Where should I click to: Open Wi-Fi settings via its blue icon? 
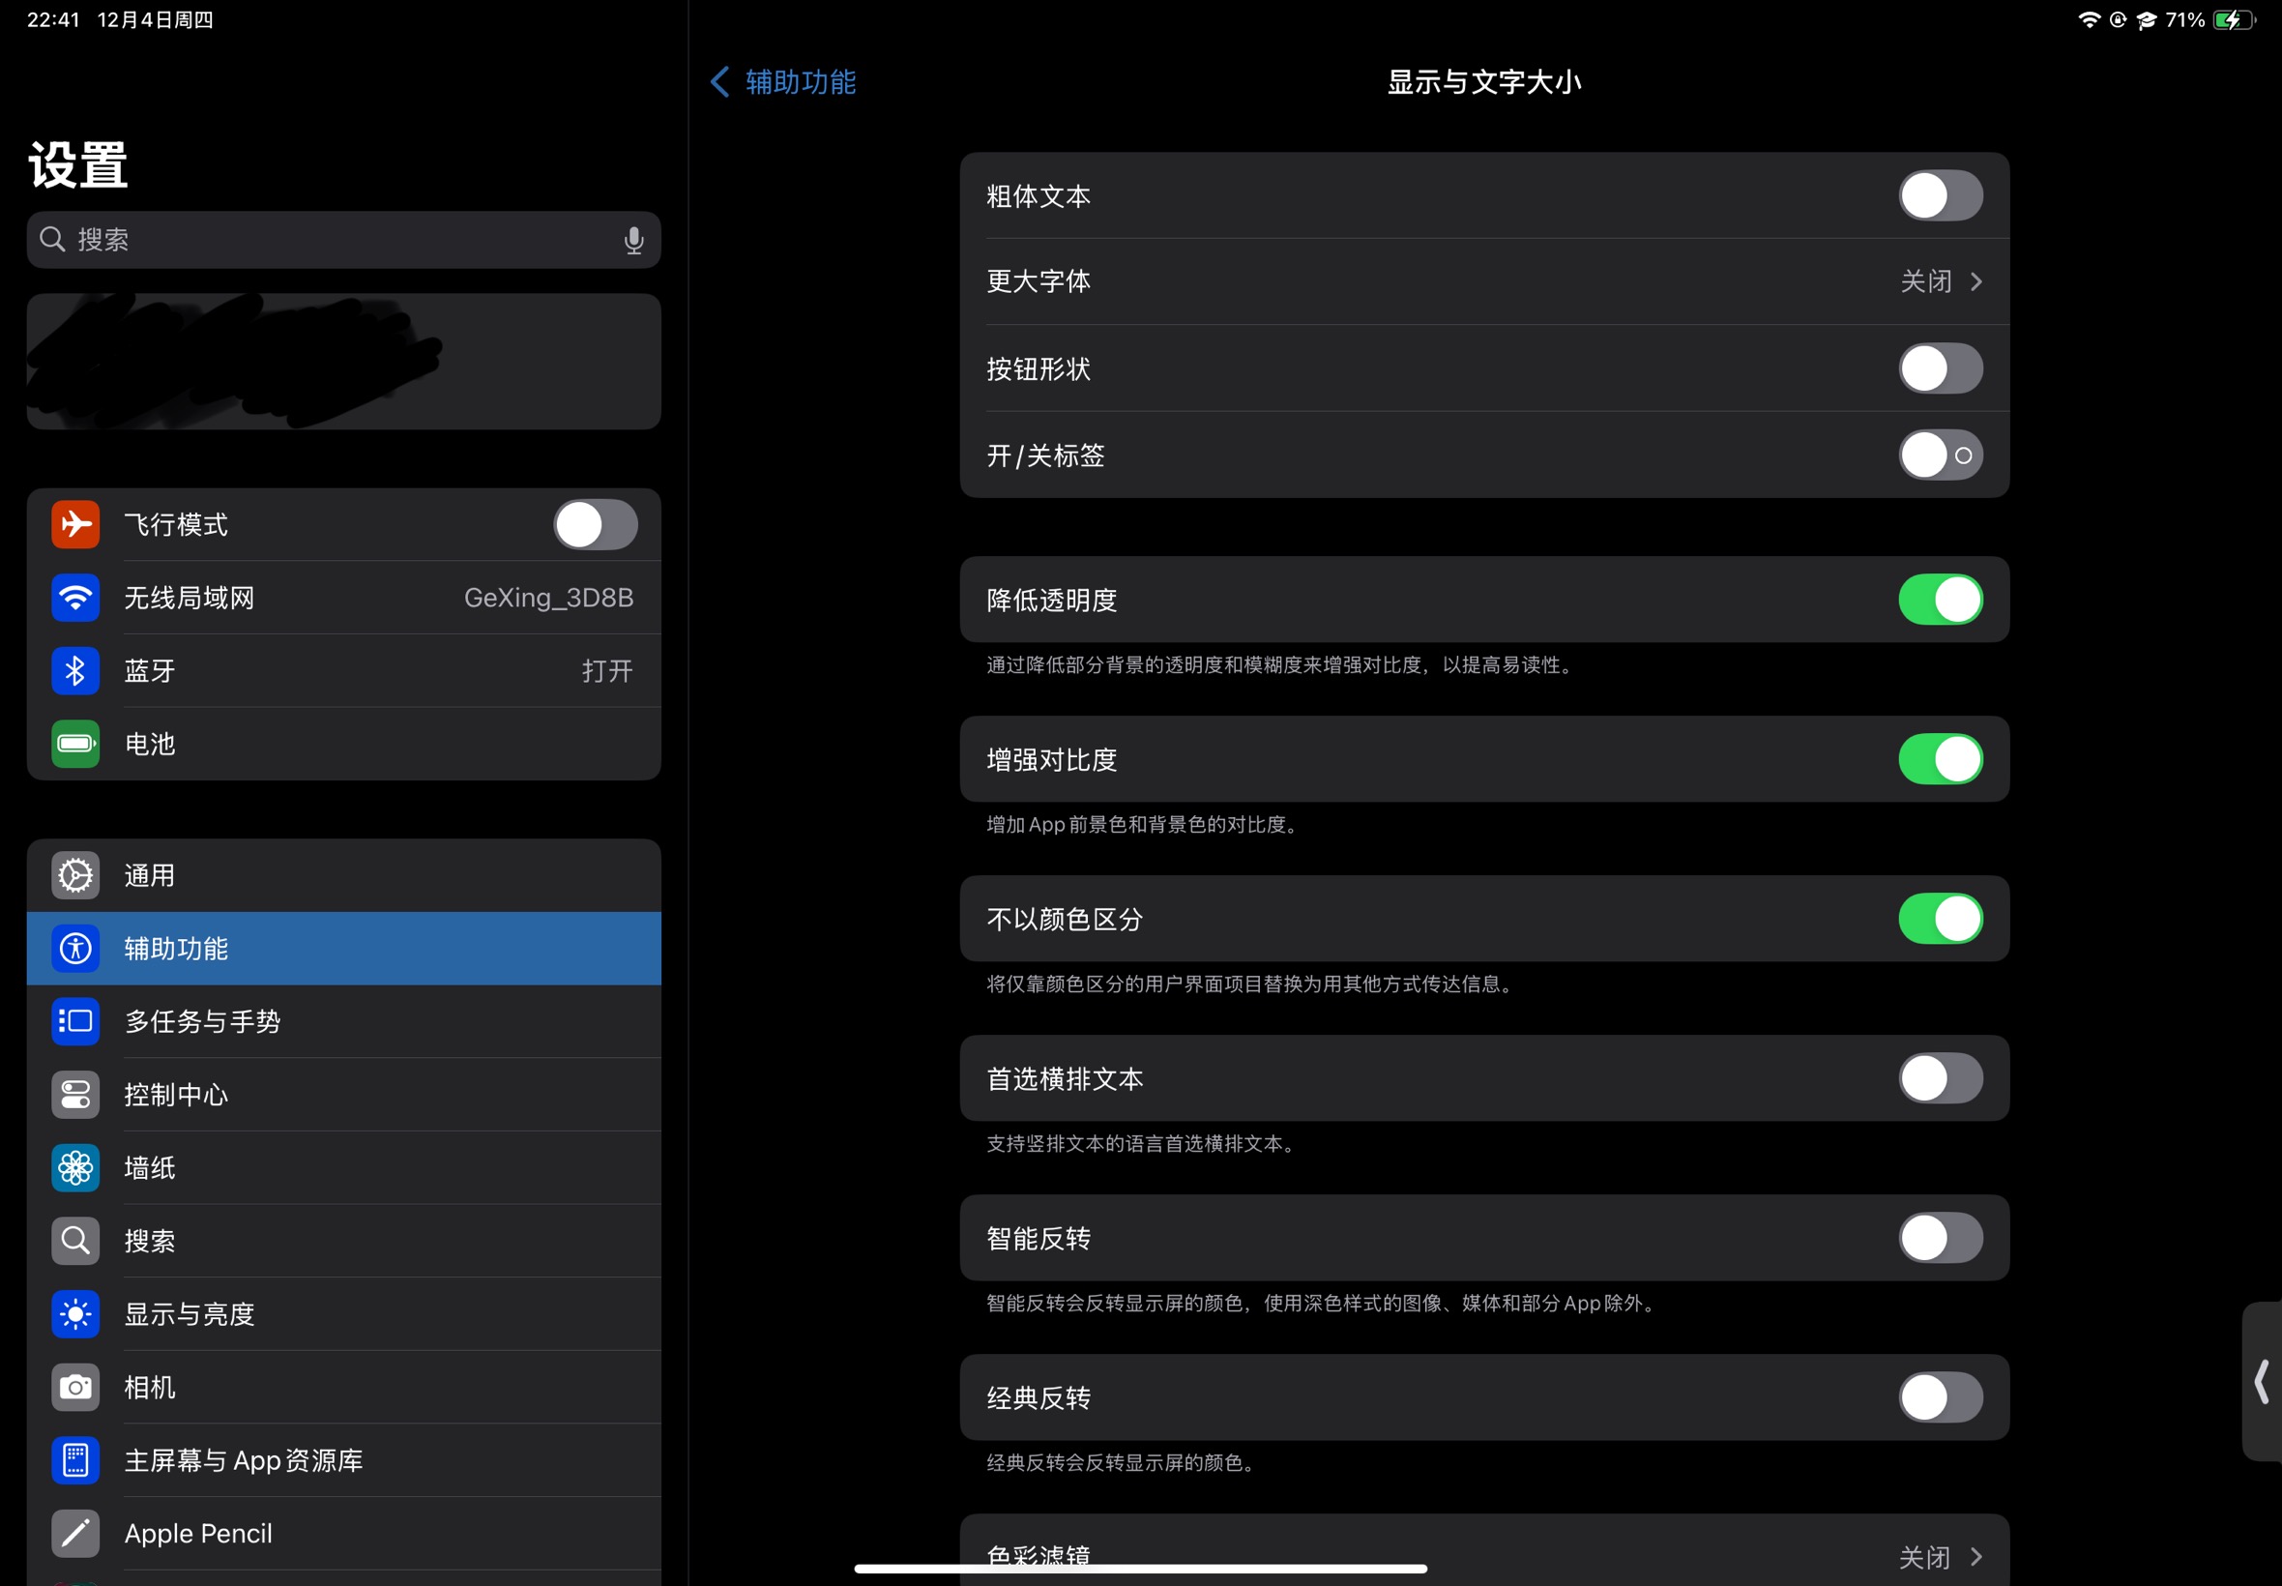[x=75, y=598]
